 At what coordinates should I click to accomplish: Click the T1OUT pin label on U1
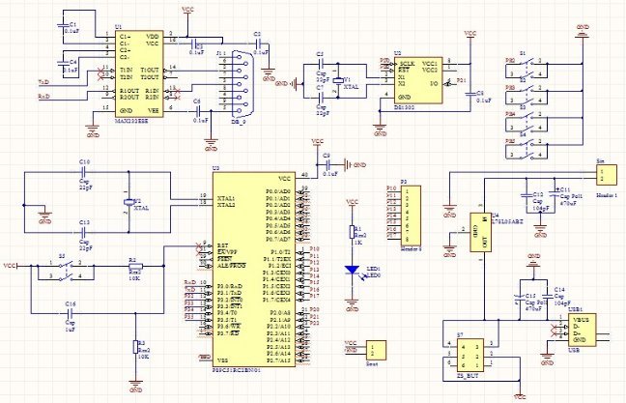pos(150,70)
